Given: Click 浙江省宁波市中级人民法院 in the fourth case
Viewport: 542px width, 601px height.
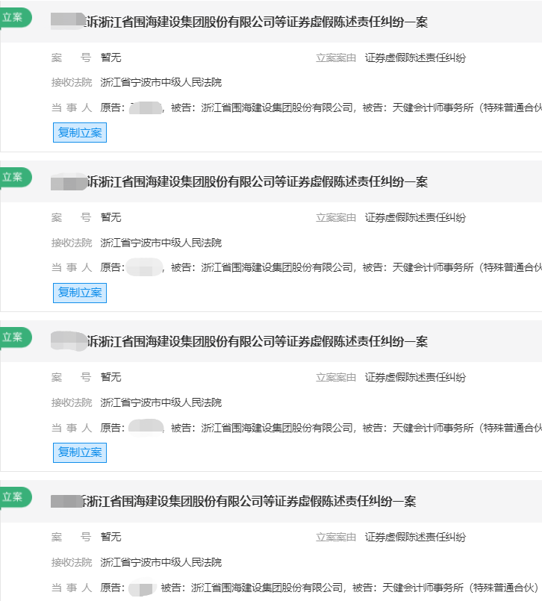Looking at the screenshot, I should [161, 562].
